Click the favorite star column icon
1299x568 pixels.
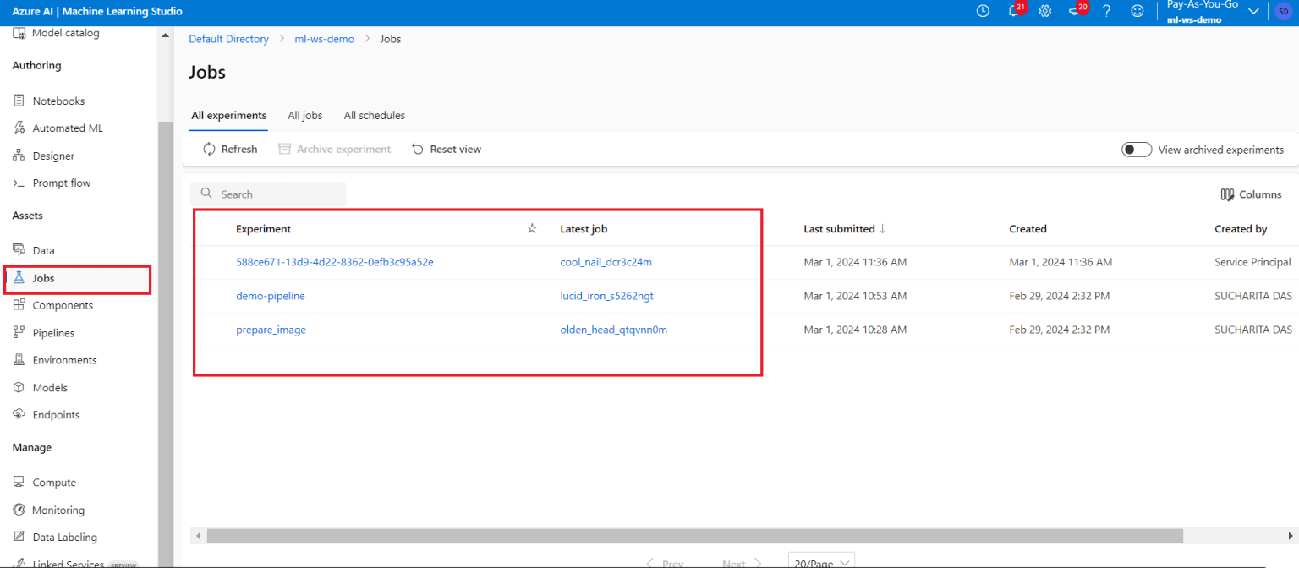click(532, 228)
